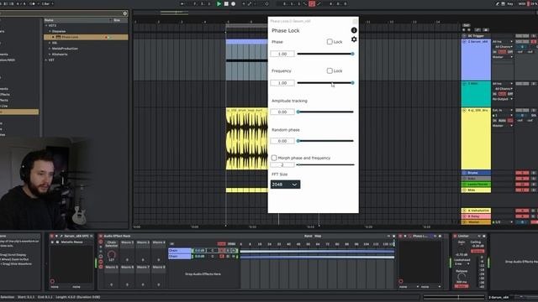The width and height of the screenshot is (538, 302).
Task: Select the teal MIDI track header
Action: coord(476,94)
